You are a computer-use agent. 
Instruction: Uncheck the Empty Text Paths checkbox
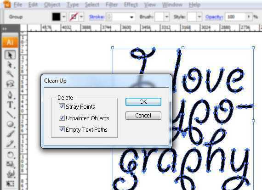tap(62, 129)
